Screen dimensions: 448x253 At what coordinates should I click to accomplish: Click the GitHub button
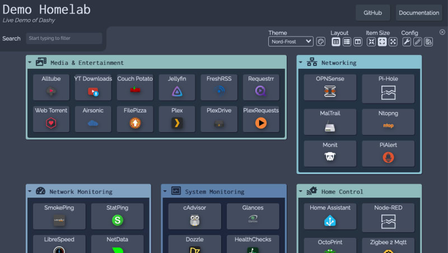[373, 13]
